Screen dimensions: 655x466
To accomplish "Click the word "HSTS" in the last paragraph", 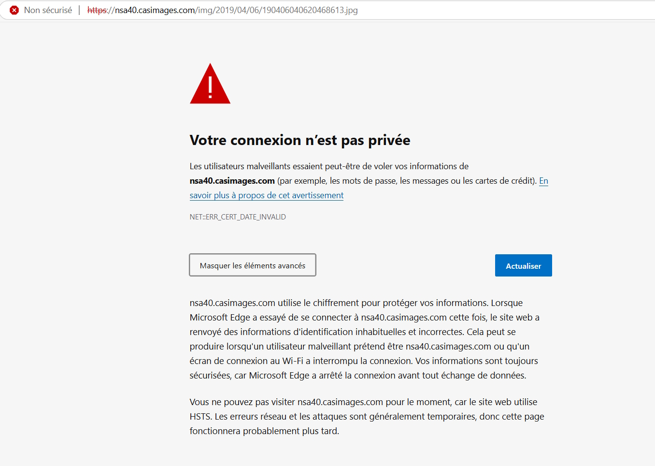I will (x=200, y=417).
